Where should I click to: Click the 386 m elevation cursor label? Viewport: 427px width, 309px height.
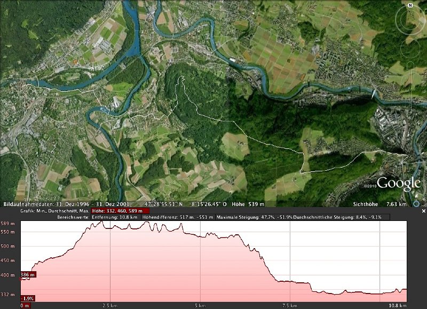[x=28, y=275]
